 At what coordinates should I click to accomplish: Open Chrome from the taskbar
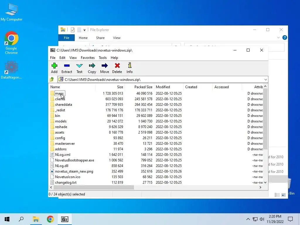coord(50,219)
